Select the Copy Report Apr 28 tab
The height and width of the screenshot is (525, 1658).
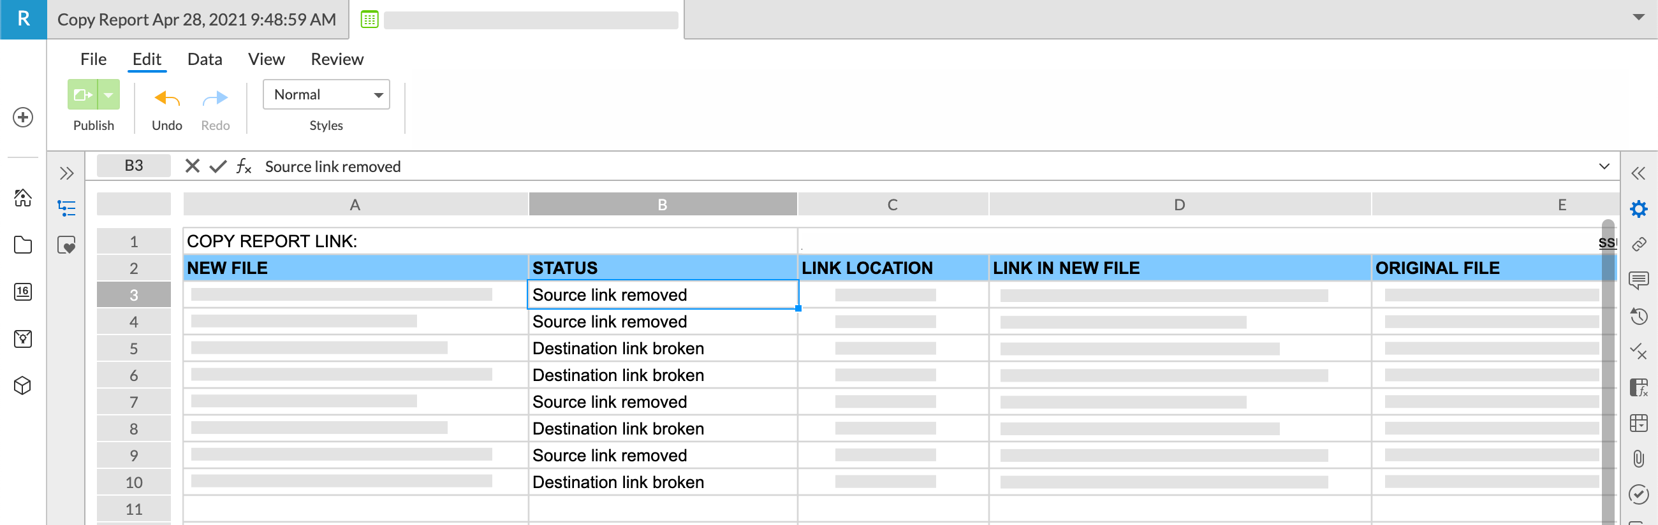(x=197, y=19)
